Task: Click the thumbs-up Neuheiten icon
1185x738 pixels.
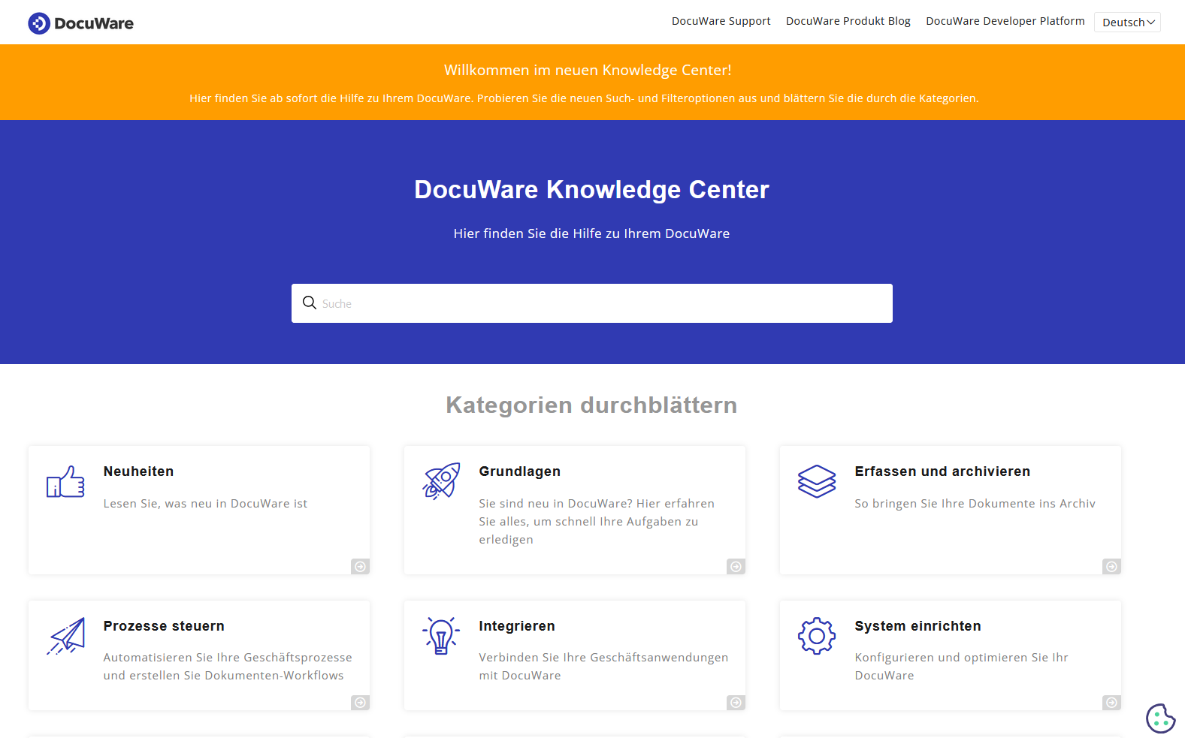Action: 65,482
